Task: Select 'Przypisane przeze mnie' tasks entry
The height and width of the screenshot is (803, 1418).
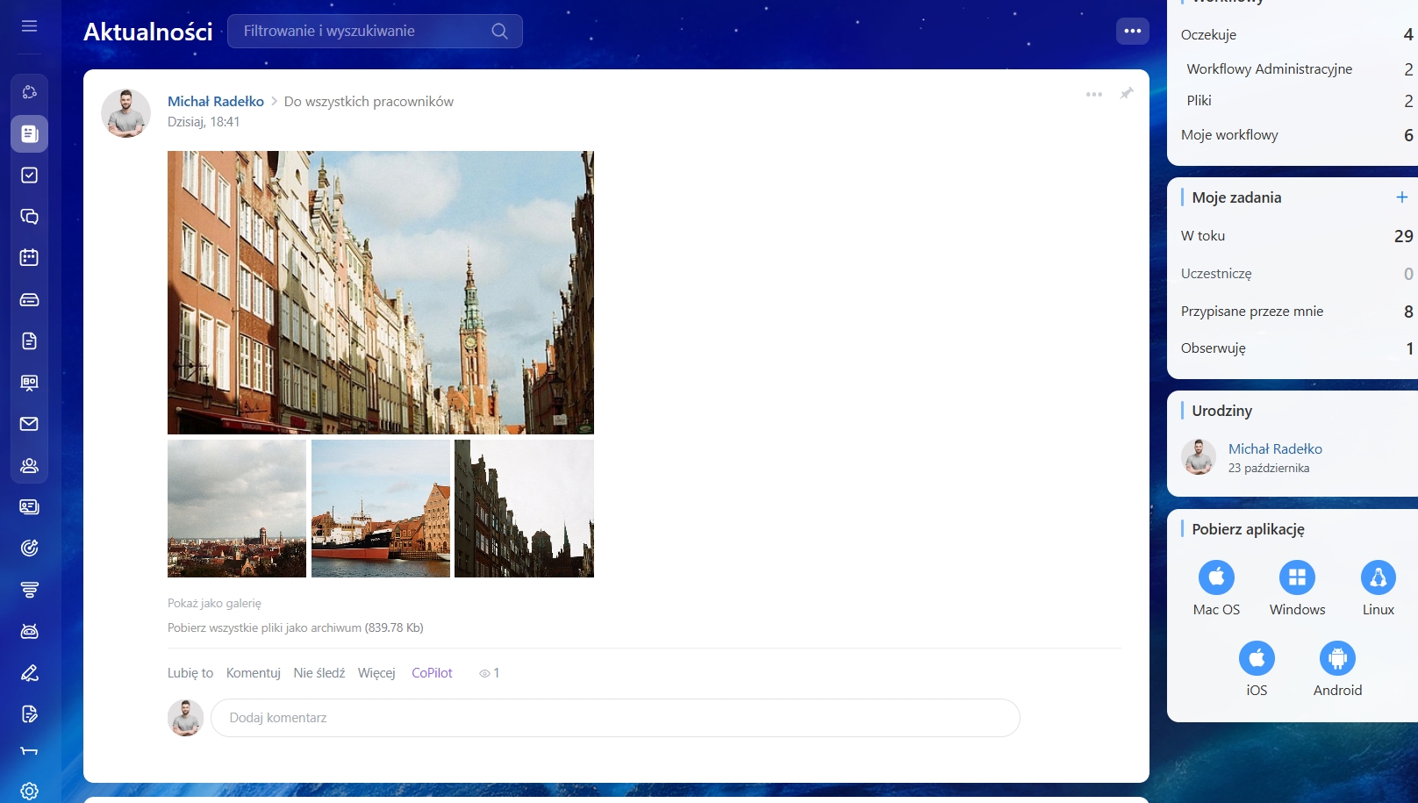Action: [1251, 312]
